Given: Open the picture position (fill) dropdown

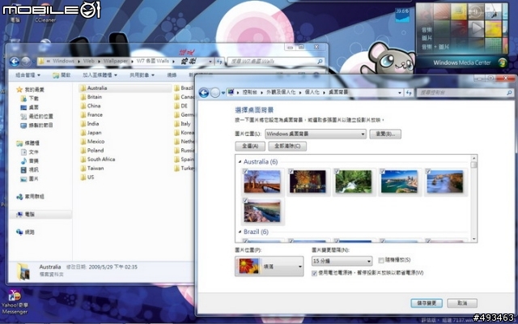Looking at the screenshot, I should coord(269,266).
